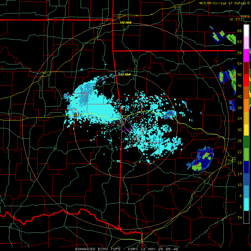Image resolution: width=251 pixels, height=251 pixels.
Task: Click the legend value 54
Action: 240,64
